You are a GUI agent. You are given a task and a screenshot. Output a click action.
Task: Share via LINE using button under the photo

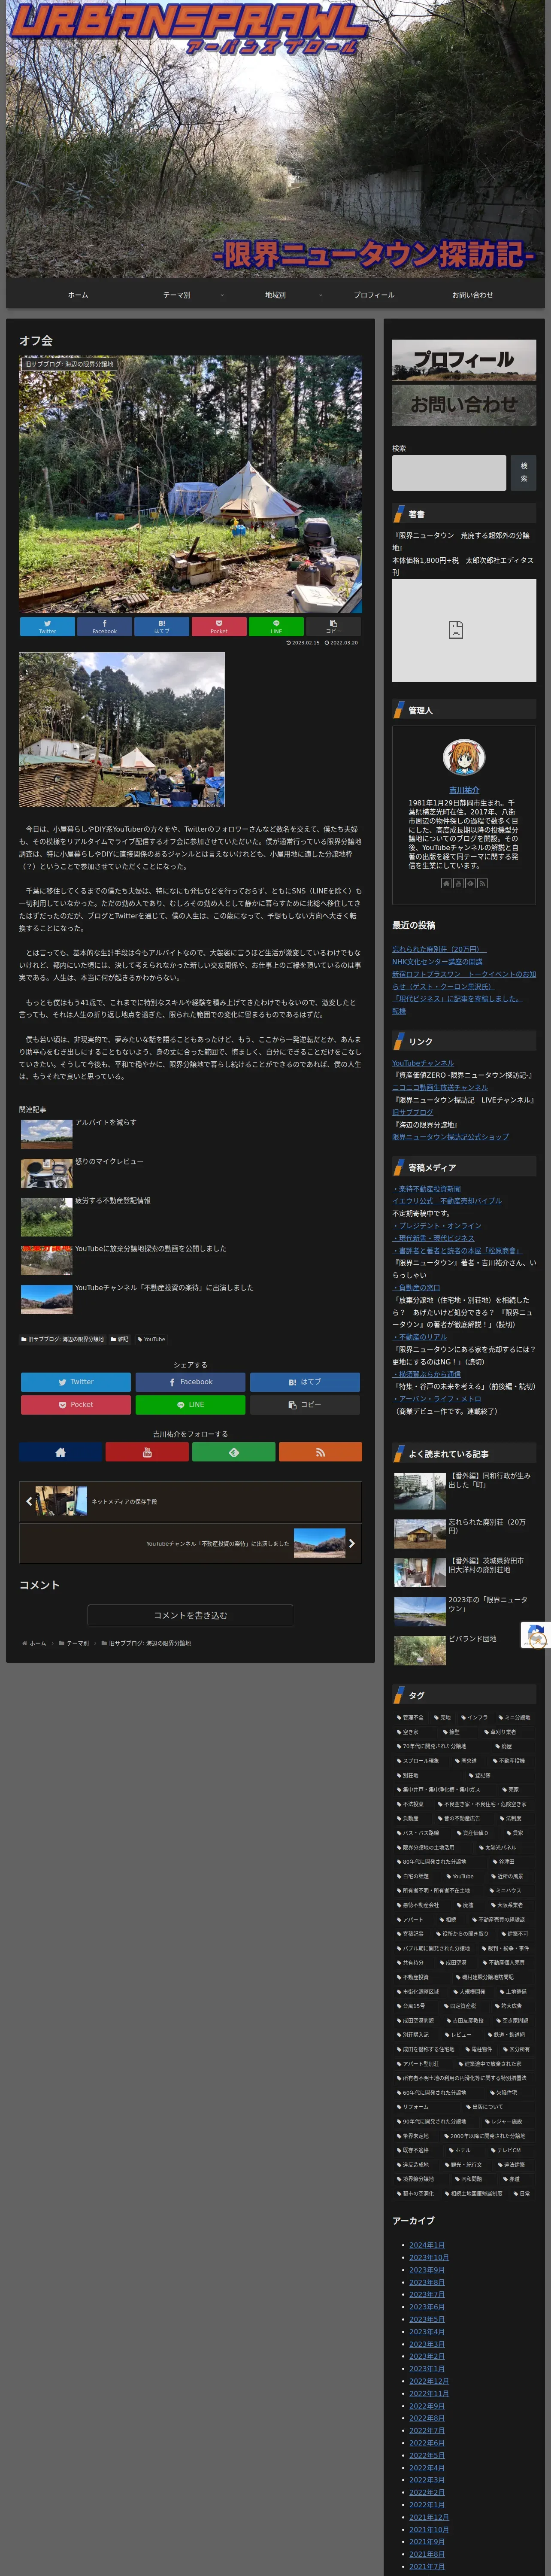tap(276, 626)
